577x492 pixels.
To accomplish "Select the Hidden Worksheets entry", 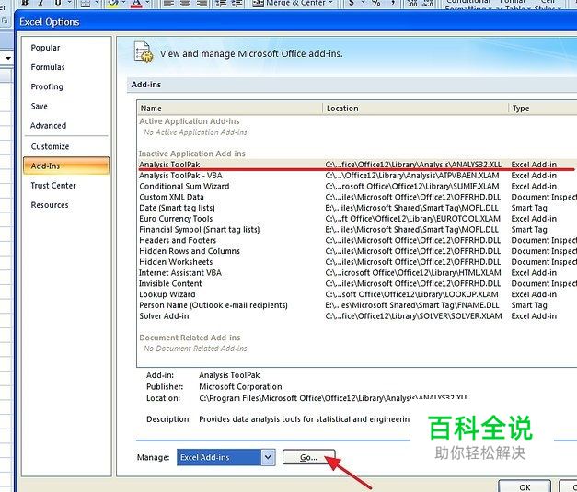I will [357, 262].
